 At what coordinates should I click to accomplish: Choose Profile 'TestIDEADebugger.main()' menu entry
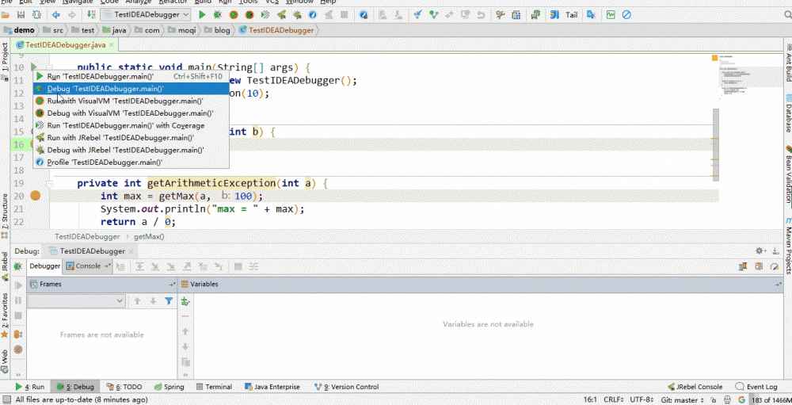coord(105,162)
